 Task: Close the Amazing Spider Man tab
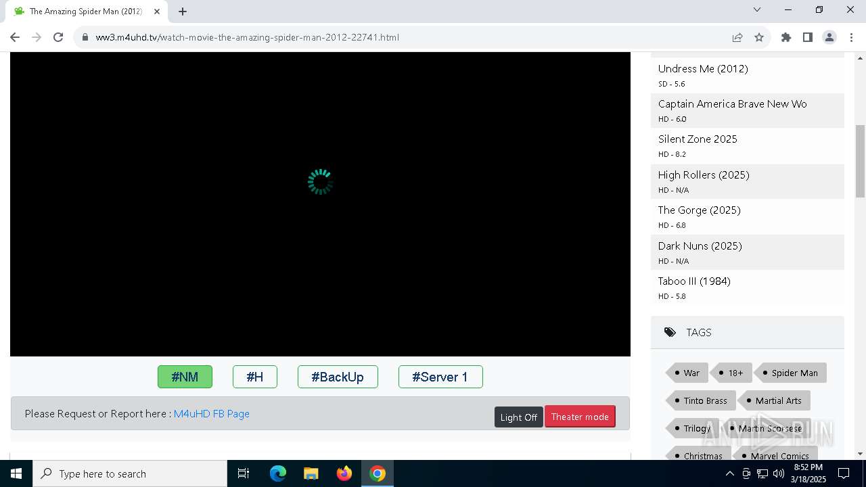(x=157, y=11)
